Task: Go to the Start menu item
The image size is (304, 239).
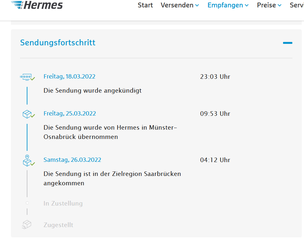Action: point(145,5)
